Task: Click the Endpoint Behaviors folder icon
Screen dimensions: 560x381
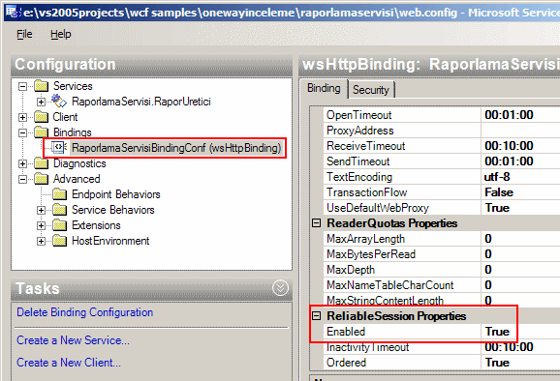Action: pos(60,194)
